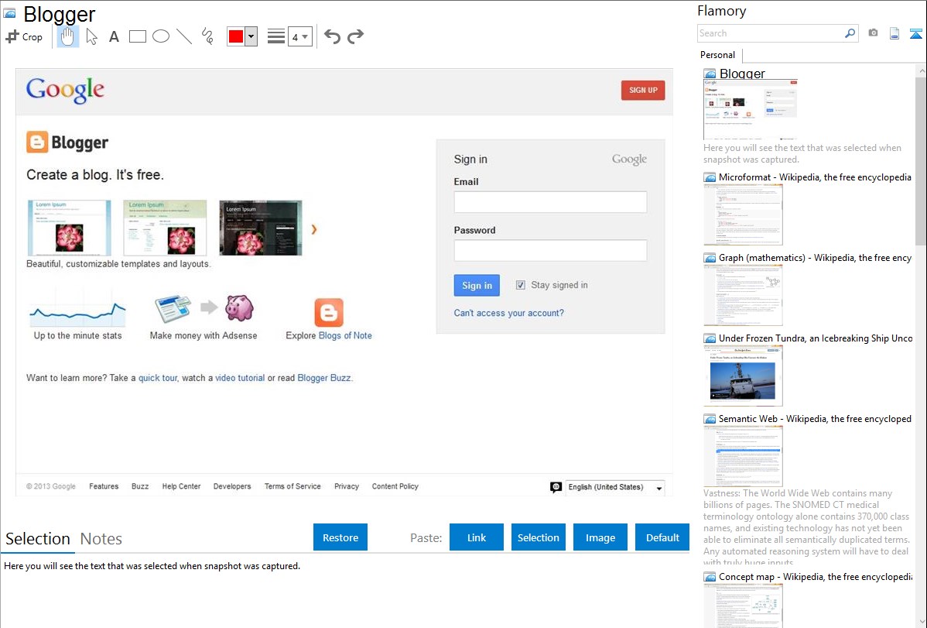Click the Blogs of Note orange icon
This screenshot has width=927, height=628.
point(329,313)
